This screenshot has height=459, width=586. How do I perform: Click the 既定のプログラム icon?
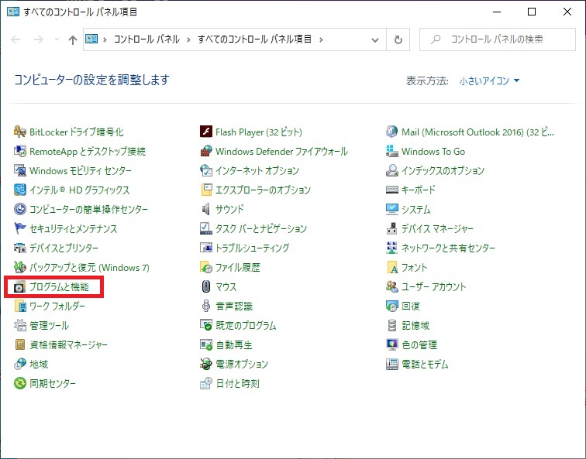pos(206,325)
